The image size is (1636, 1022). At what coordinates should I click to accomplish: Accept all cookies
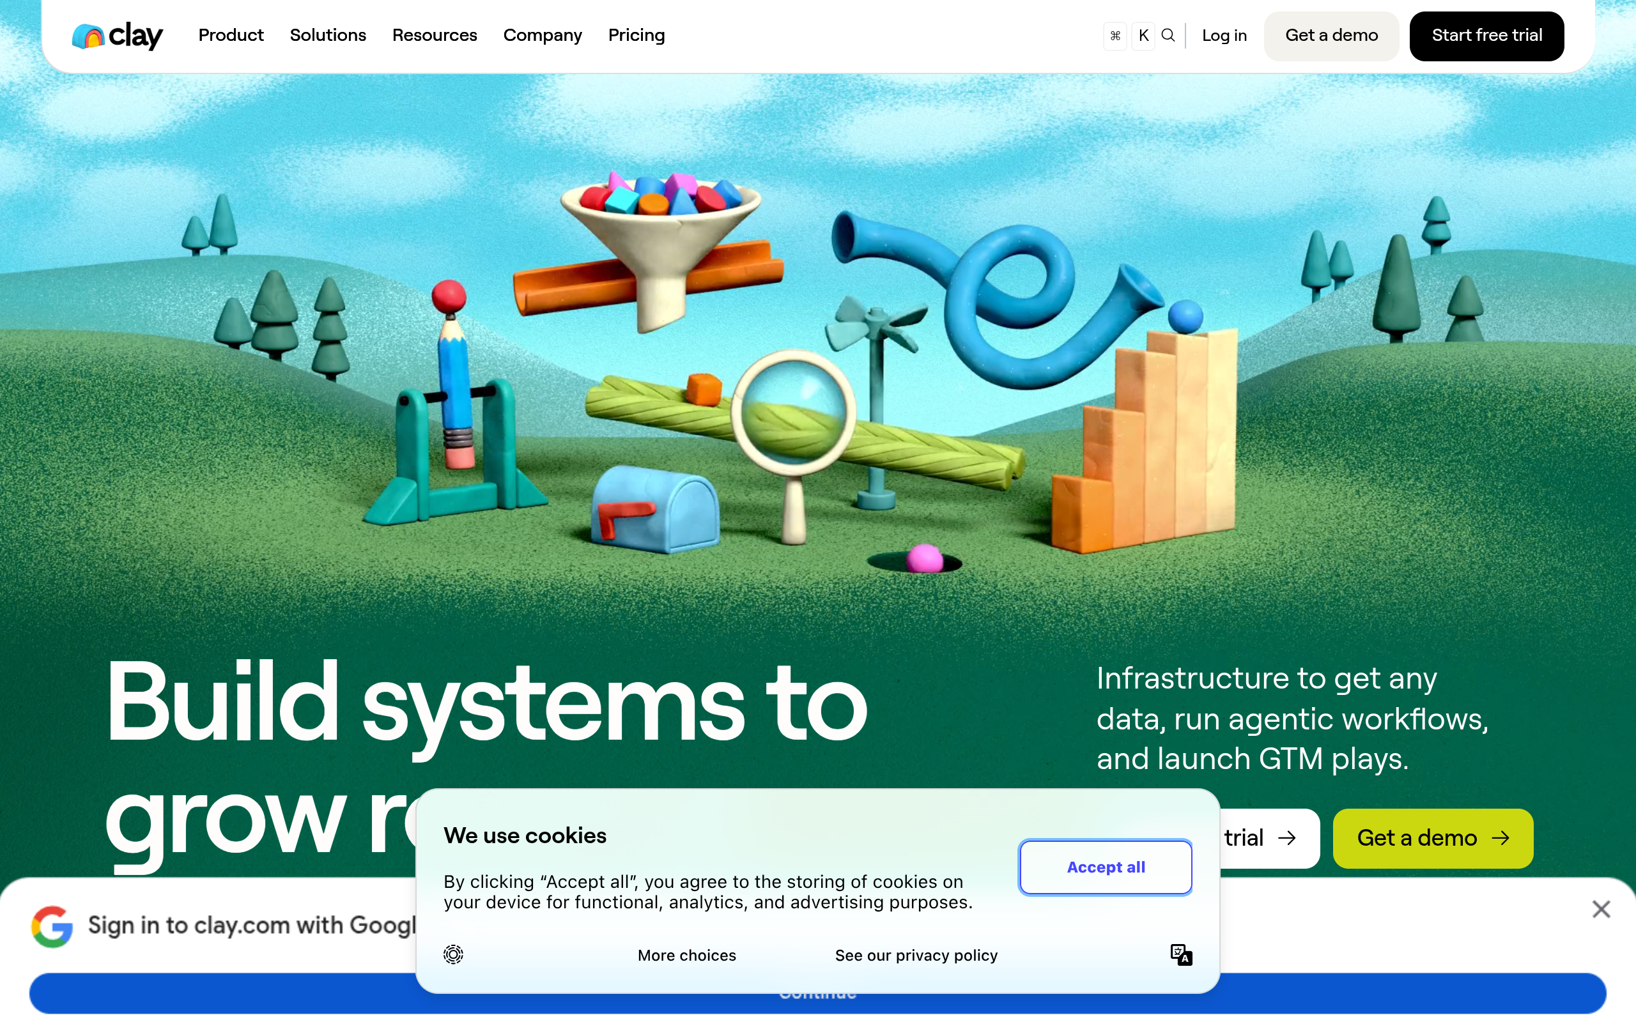1106,867
